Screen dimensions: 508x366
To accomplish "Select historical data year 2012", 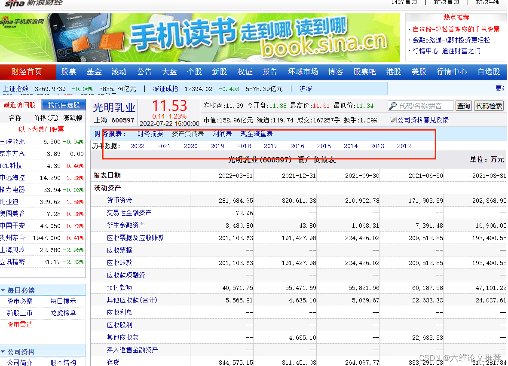I will coord(404,146).
